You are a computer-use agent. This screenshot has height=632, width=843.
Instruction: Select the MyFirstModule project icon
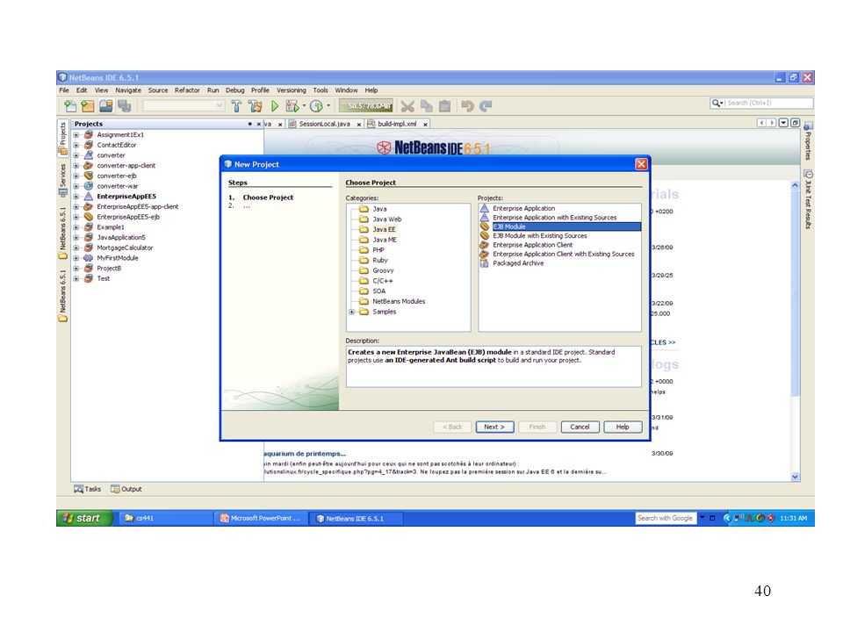pos(89,258)
